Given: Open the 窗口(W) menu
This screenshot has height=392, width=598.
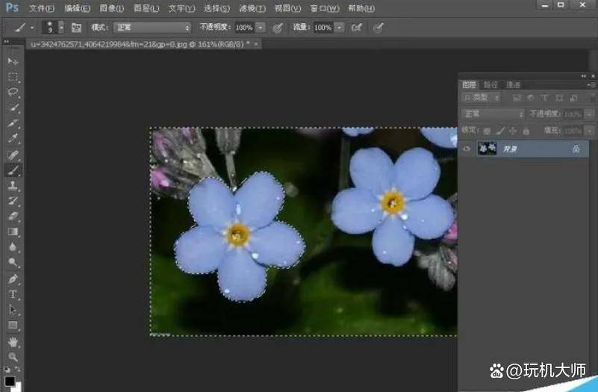Looking at the screenshot, I should pos(325,8).
